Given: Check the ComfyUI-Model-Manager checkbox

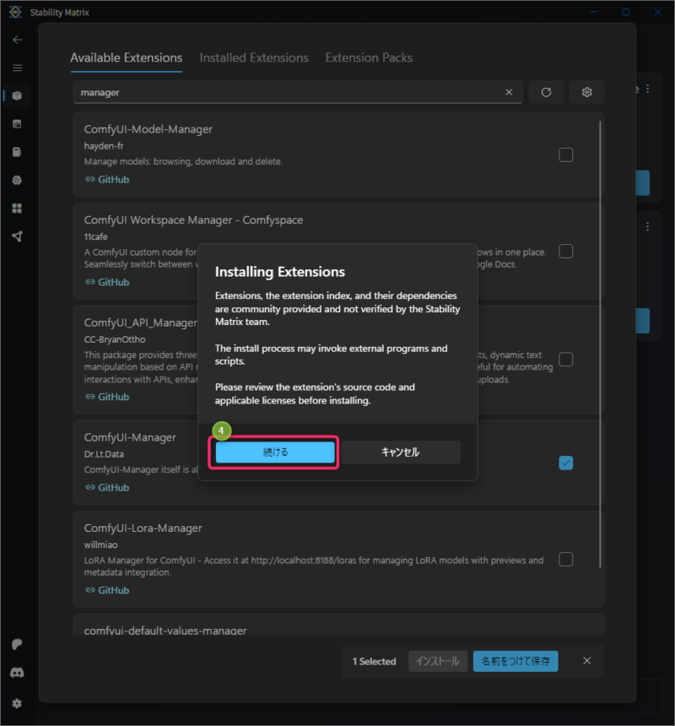Looking at the screenshot, I should (x=565, y=154).
